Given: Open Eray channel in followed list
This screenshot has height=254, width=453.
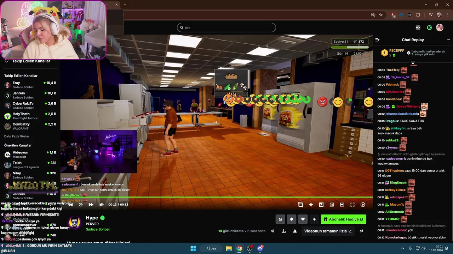Looking at the screenshot, I should point(30,85).
